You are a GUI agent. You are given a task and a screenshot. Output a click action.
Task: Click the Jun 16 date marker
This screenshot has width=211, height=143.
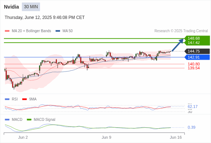[176, 137]
